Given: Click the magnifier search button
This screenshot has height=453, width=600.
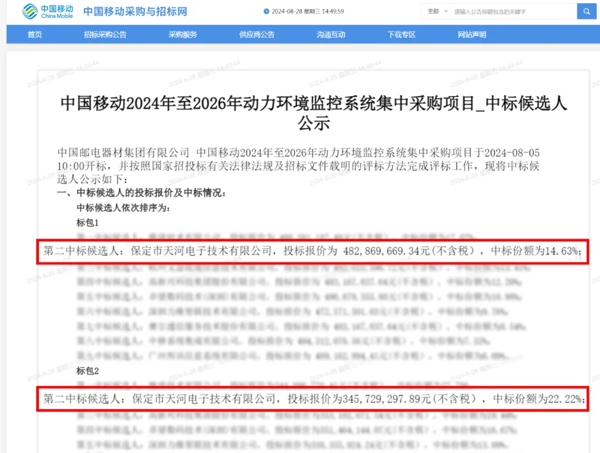Looking at the screenshot, I should [x=586, y=11].
